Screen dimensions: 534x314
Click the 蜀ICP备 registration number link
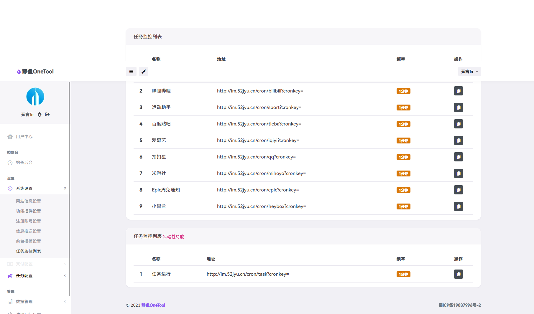pos(459,305)
